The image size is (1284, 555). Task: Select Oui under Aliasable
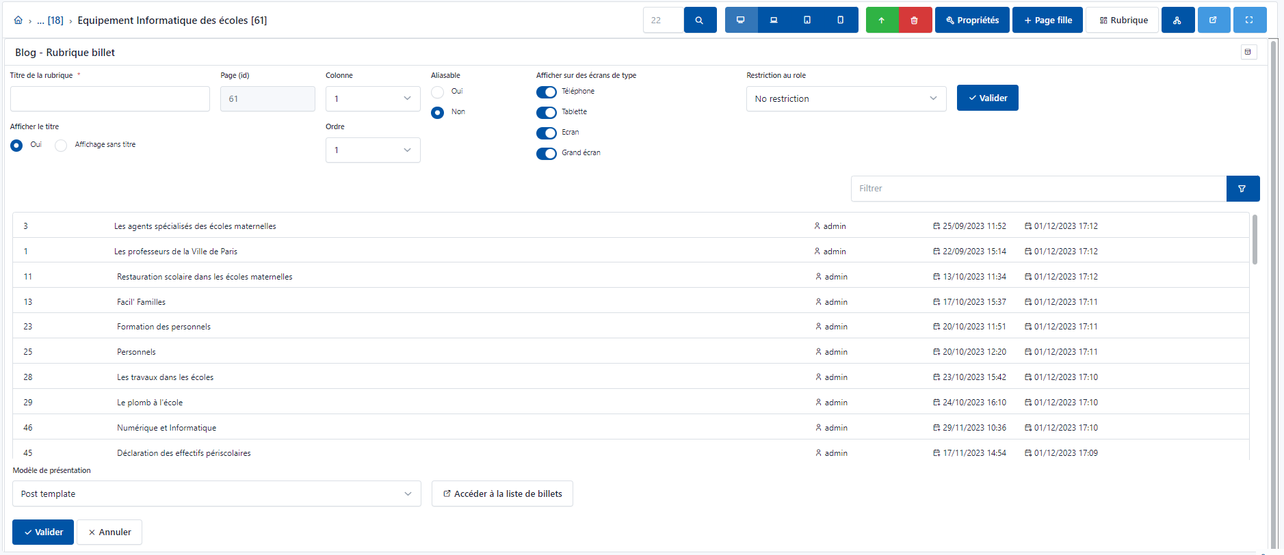tap(438, 92)
